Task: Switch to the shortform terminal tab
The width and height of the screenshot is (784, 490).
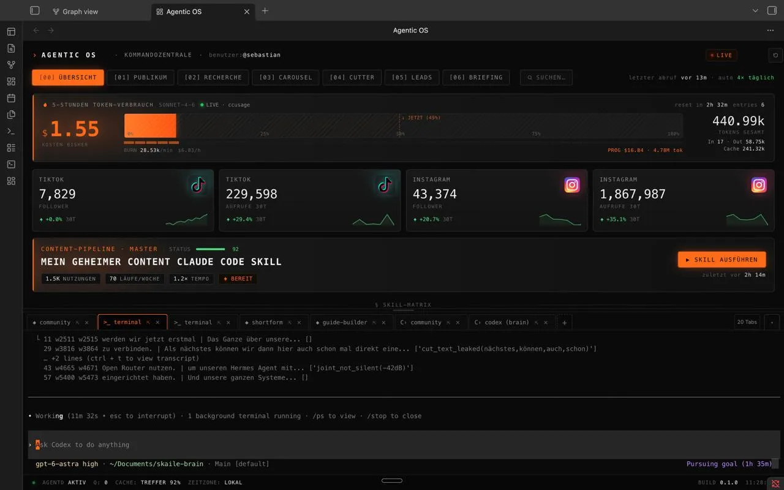Action: (267, 323)
